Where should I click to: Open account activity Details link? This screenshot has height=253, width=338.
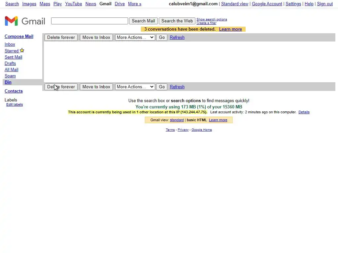click(x=304, y=112)
